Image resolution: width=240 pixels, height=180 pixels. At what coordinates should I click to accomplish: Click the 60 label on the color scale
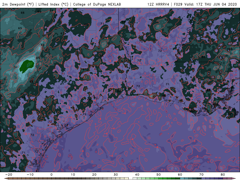(x=180, y=175)
